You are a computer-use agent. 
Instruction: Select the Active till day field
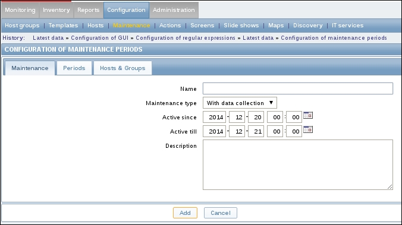click(x=256, y=132)
